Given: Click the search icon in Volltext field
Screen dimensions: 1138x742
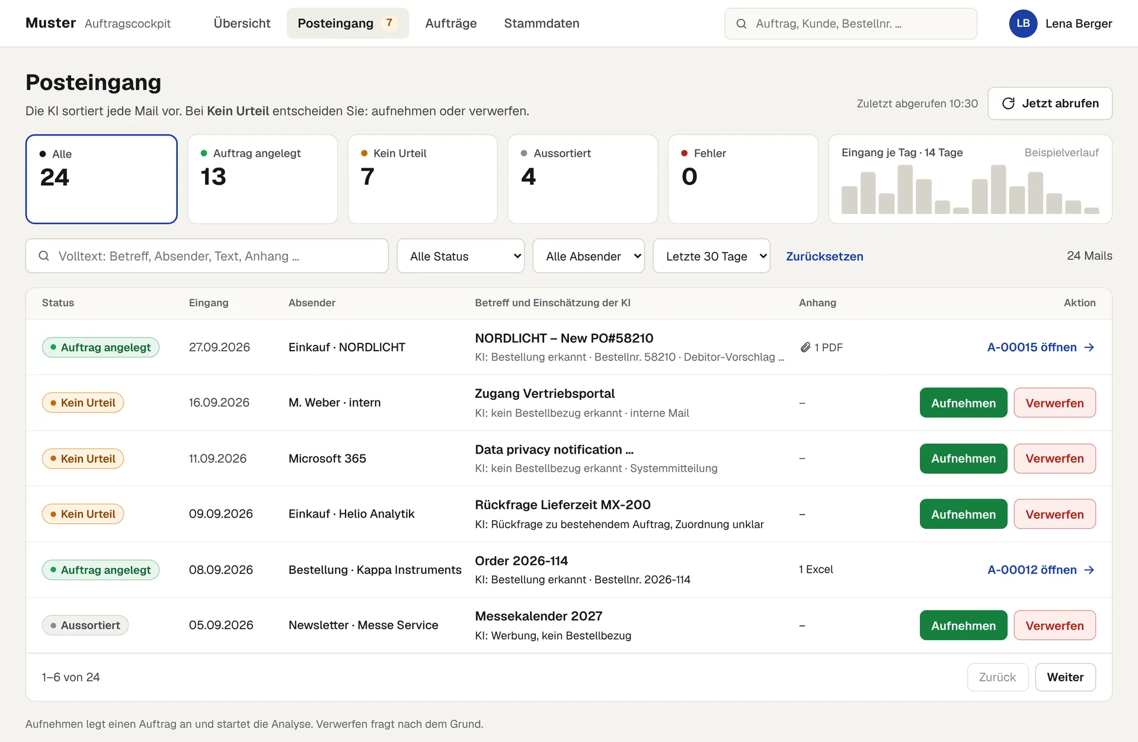Looking at the screenshot, I should (44, 256).
